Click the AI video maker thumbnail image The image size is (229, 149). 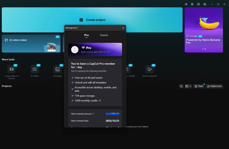(x=52, y=47)
